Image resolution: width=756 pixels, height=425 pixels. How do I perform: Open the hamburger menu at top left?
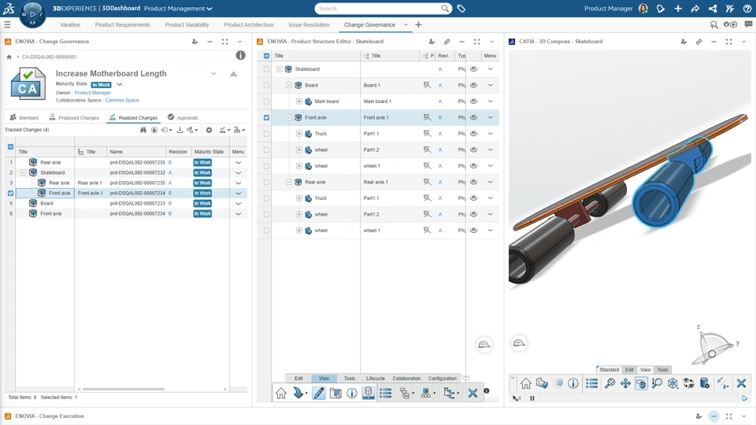pyautogui.click(x=7, y=24)
